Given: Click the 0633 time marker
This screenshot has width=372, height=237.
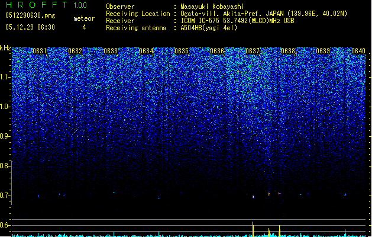Looking at the screenshot, I should (x=111, y=51).
